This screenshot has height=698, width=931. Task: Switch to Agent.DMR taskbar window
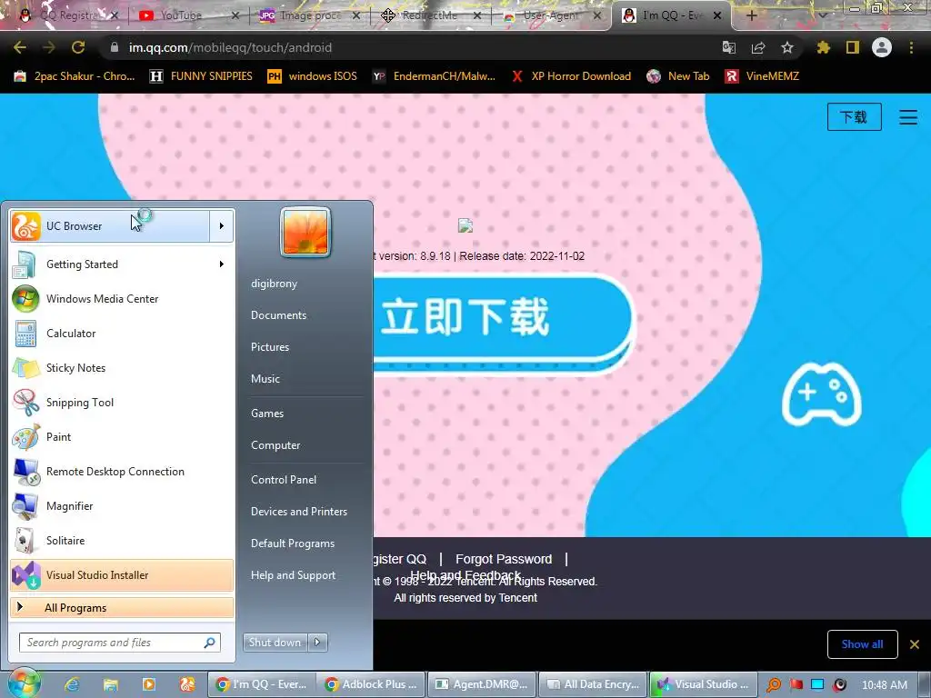coord(482,684)
